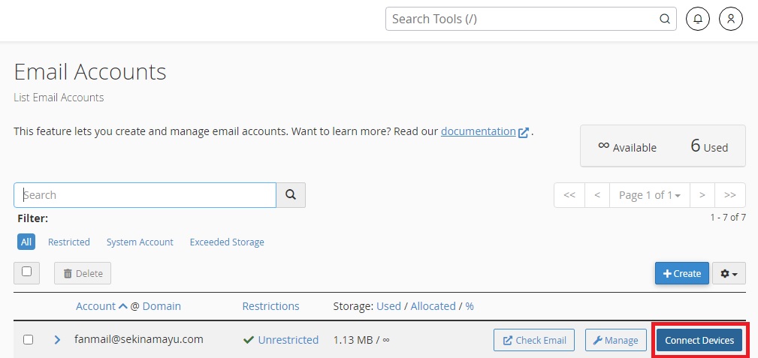Click the external-link icon beside documentation
The image size is (758, 358).
[523, 132]
